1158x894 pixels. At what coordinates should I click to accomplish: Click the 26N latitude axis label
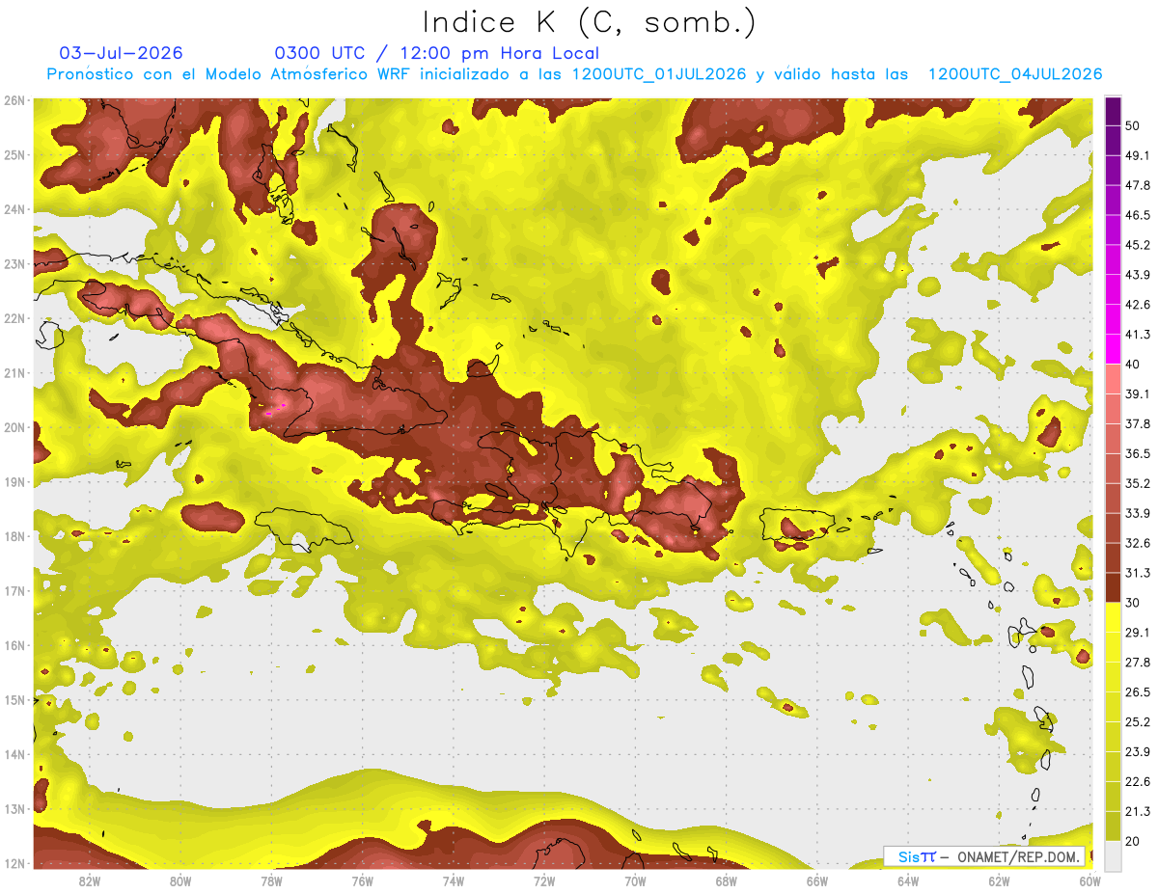click(x=14, y=100)
